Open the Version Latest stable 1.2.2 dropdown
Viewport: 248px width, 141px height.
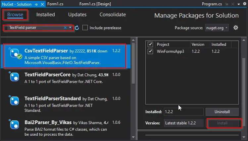184,123
